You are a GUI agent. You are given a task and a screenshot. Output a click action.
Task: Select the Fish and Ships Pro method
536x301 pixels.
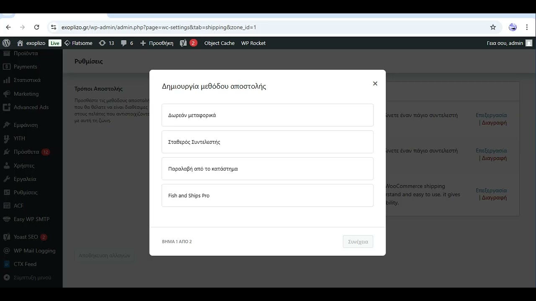click(x=268, y=195)
